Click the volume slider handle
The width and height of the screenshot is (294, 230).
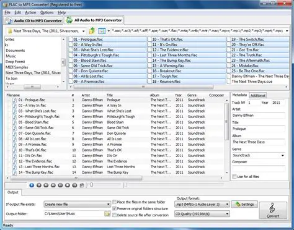(91, 185)
